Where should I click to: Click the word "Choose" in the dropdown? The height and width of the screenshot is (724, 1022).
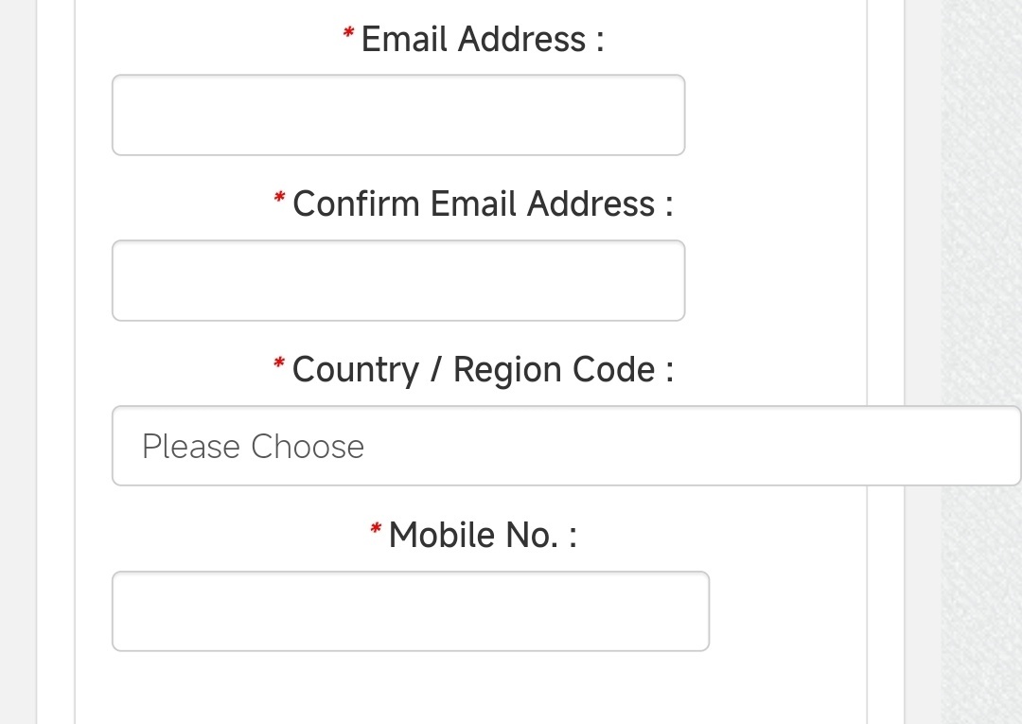(x=308, y=447)
